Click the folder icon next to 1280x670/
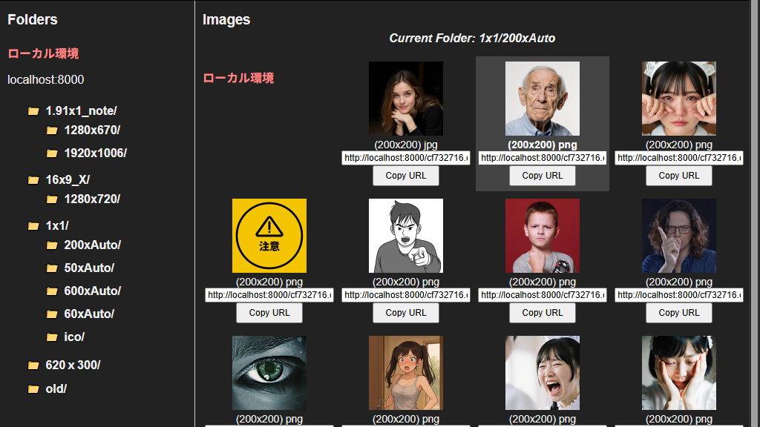The image size is (760, 427). coord(51,130)
